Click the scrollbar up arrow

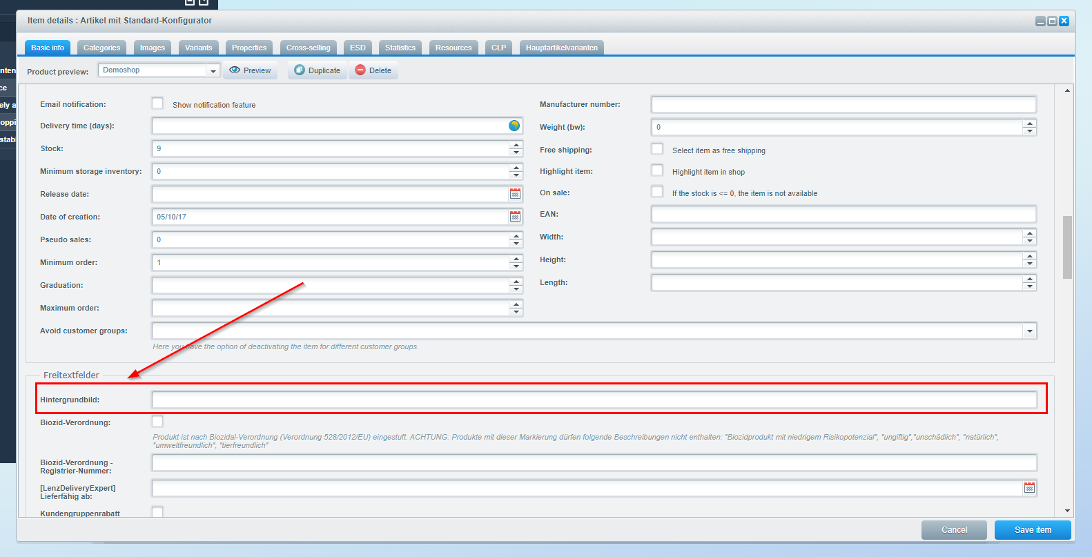pyautogui.click(x=1067, y=90)
